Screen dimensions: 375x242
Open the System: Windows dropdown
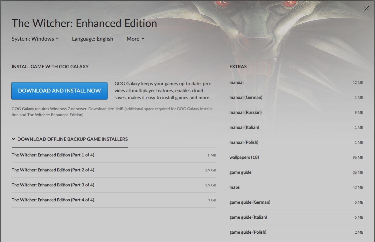(x=35, y=39)
